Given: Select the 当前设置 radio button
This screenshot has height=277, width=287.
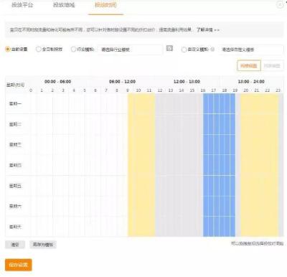Looking at the screenshot, I should (8, 50).
